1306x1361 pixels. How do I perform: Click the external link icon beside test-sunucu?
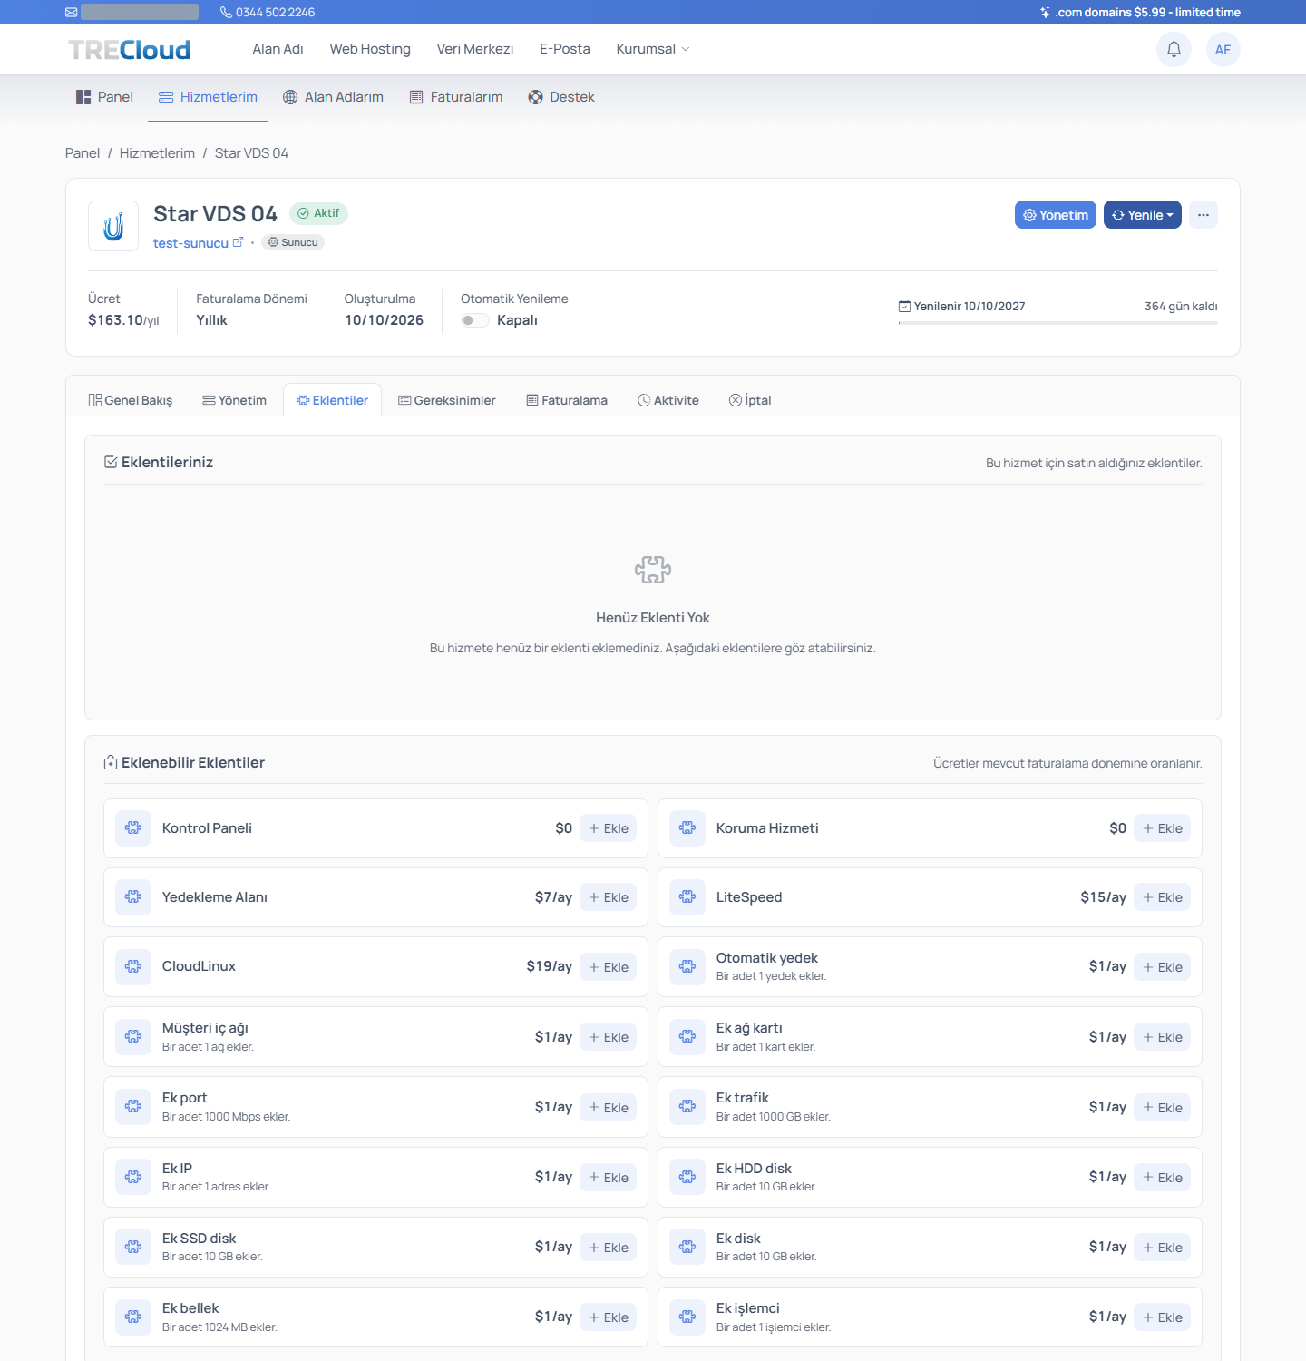tap(239, 242)
